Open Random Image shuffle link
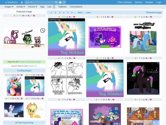This screenshot has height=125, width=166. click(x=154, y=13)
